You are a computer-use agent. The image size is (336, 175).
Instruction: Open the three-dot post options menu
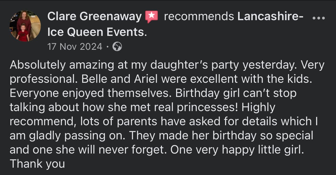tap(318, 18)
